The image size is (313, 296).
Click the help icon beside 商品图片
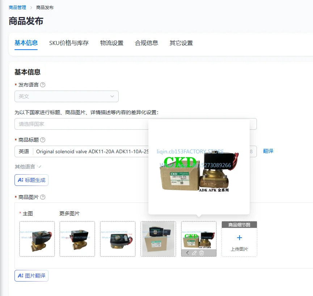[x=43, y=197]
